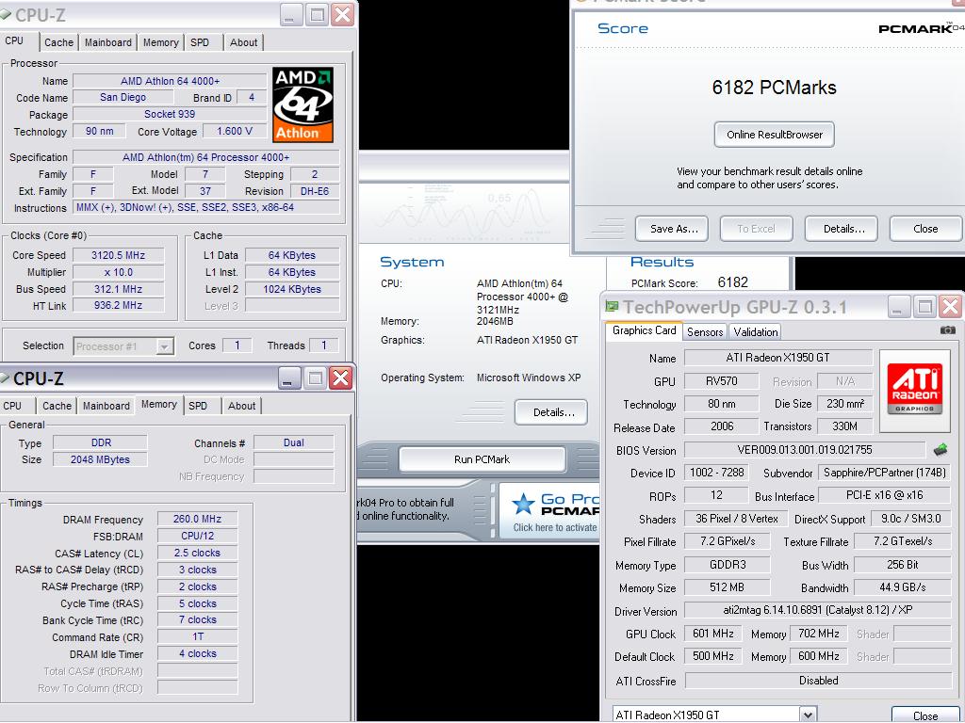Click the Level 2 cache 1024 KBytes value

click(x=292, y=289)
